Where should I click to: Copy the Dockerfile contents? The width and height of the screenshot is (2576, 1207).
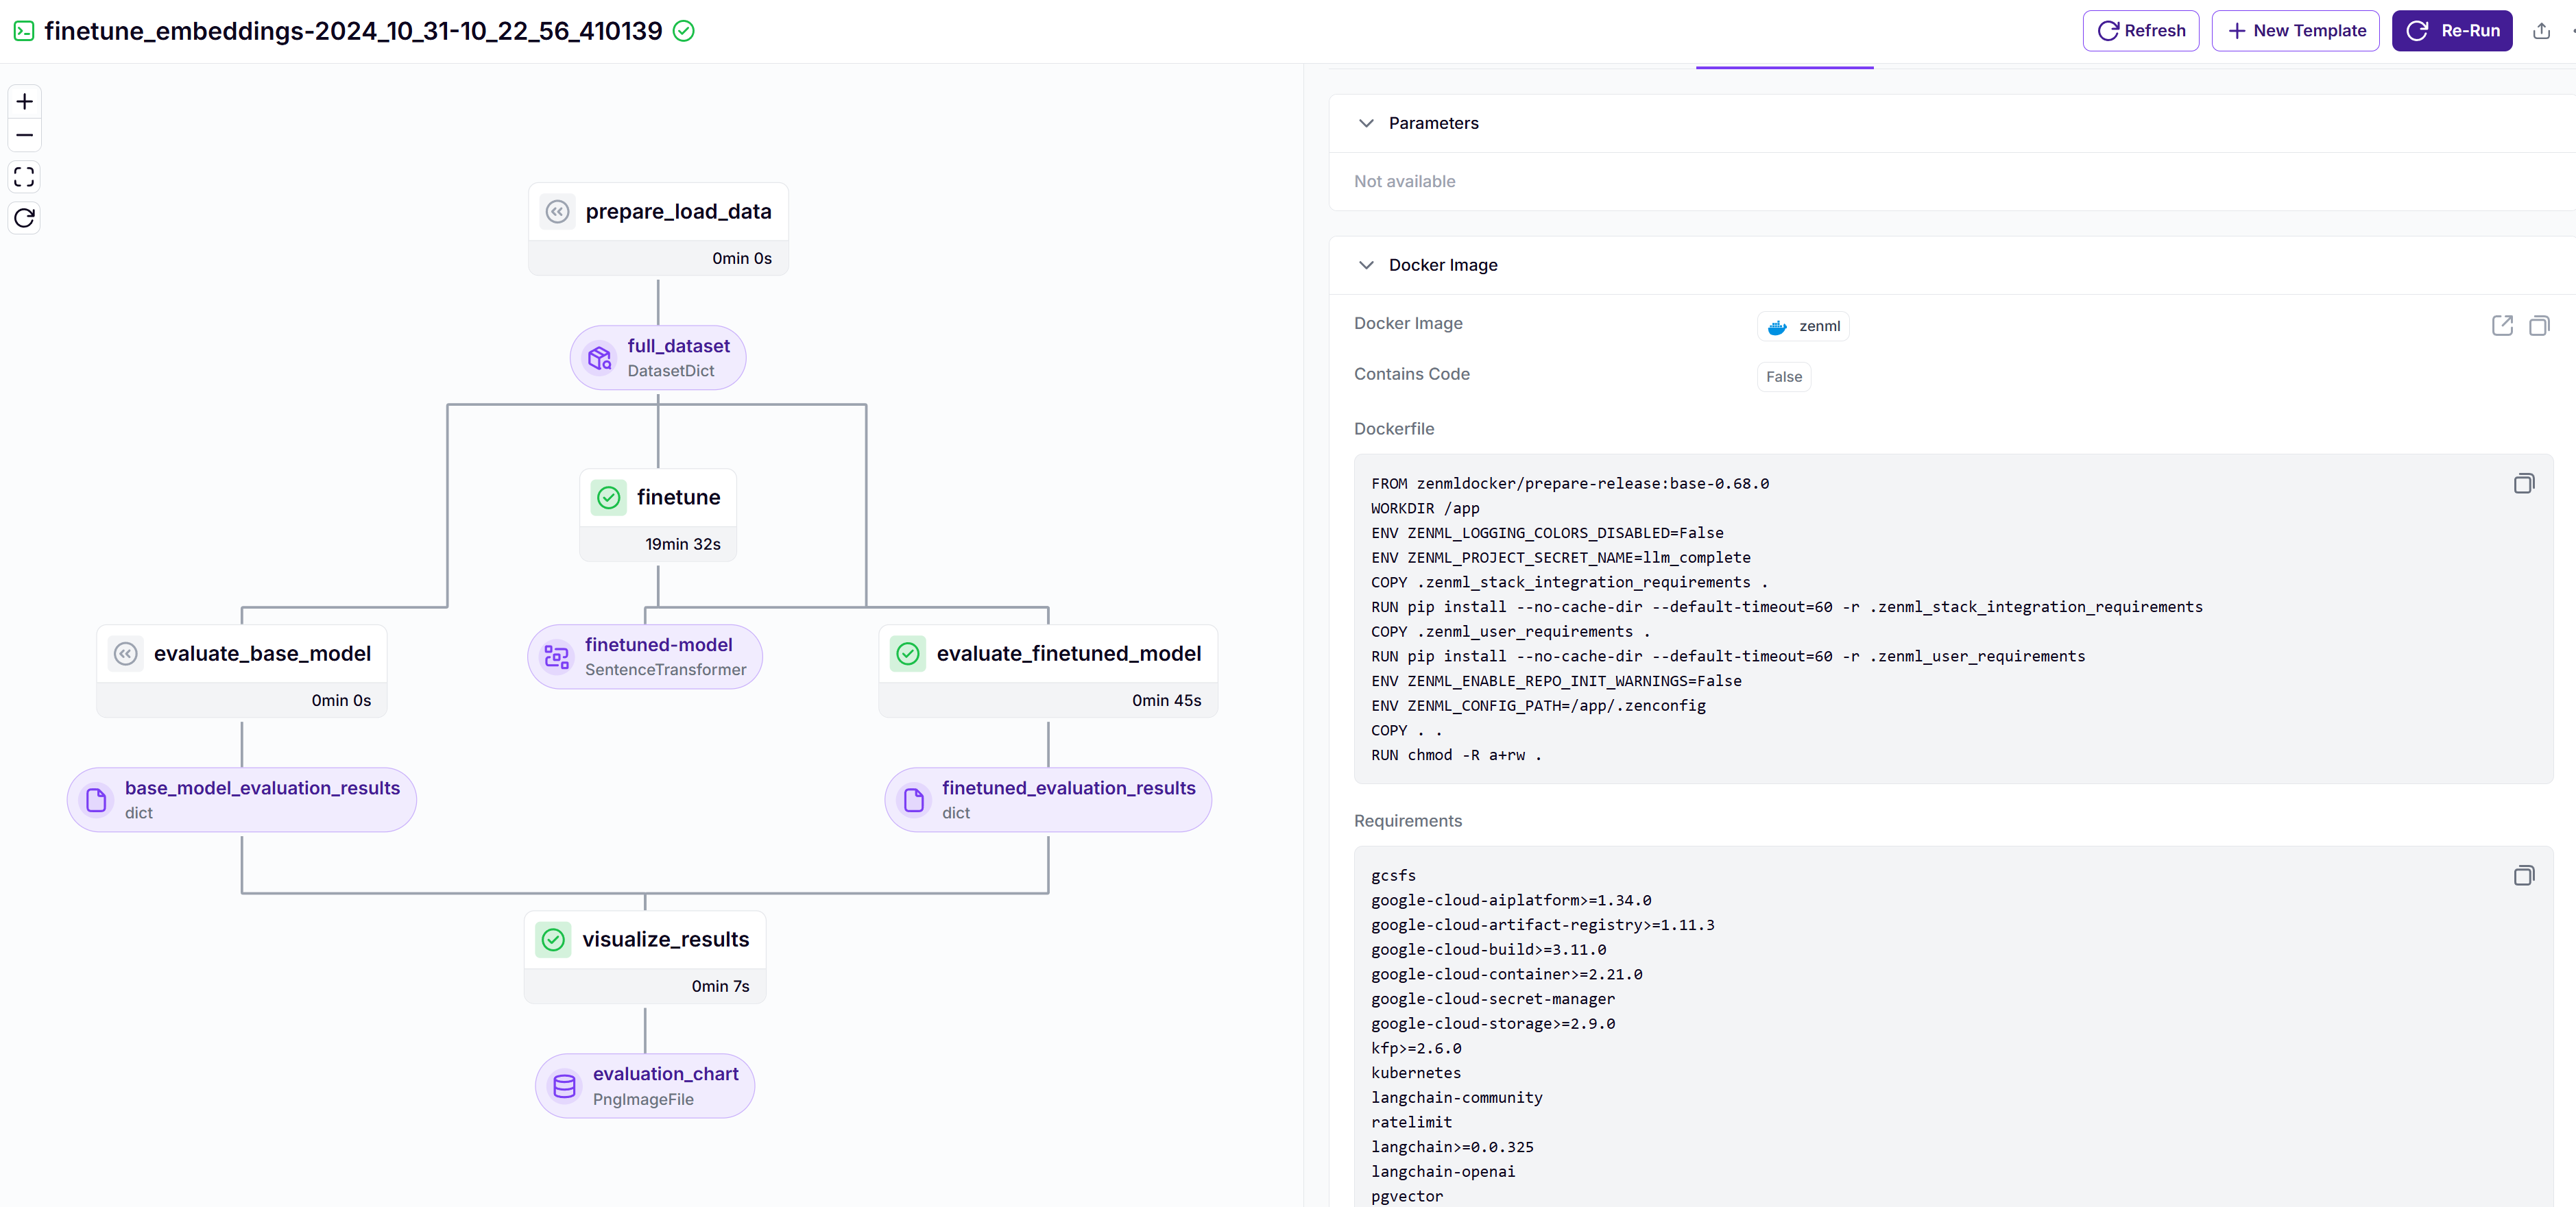[2523, 484]
